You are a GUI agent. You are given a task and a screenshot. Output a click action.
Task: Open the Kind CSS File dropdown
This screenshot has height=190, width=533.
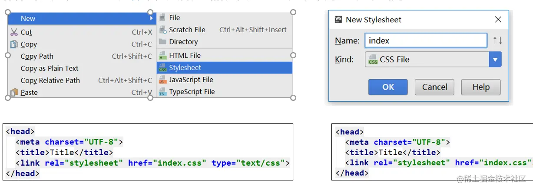[x=433, y=59]
